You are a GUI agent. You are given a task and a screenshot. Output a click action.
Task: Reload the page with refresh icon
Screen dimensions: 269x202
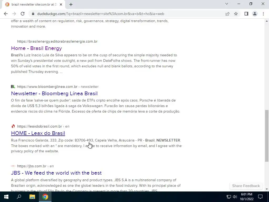23,14
